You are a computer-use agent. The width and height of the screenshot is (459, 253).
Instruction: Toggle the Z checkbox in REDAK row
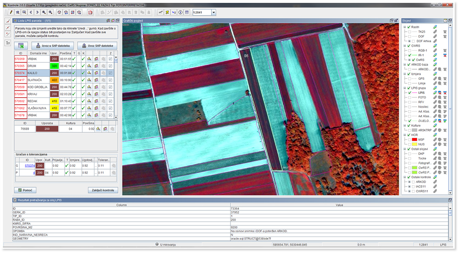click(110, 101)
